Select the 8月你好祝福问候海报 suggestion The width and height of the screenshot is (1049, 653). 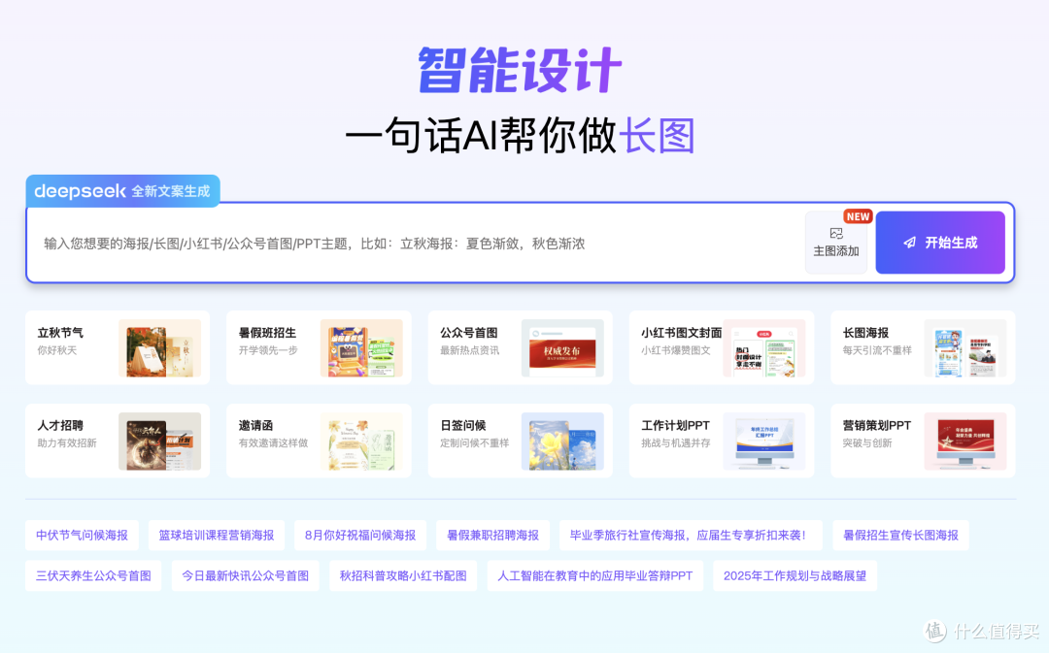click(360, 536)
